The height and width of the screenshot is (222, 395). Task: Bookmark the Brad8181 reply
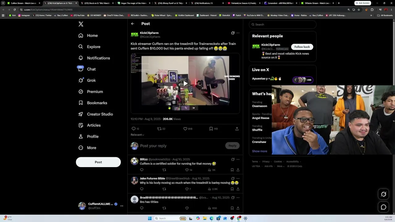(x=232, y=208)
